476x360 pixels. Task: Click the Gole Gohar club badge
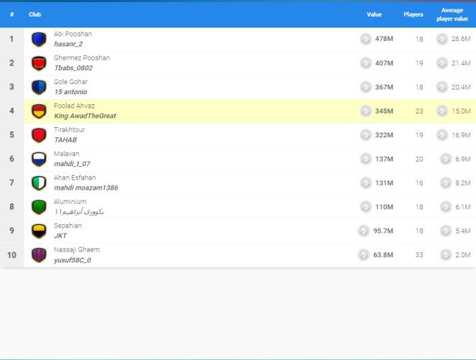[39, 87]
